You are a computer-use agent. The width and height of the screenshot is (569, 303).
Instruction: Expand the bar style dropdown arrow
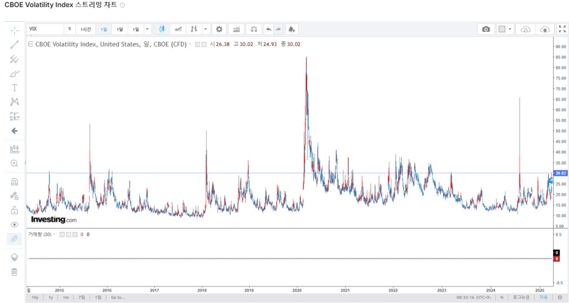point(206,29)
